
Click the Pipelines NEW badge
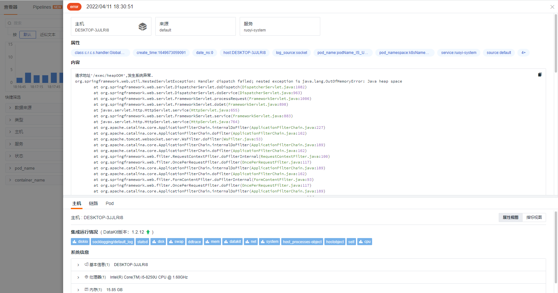pyautogui.click(x=57, y=7)
